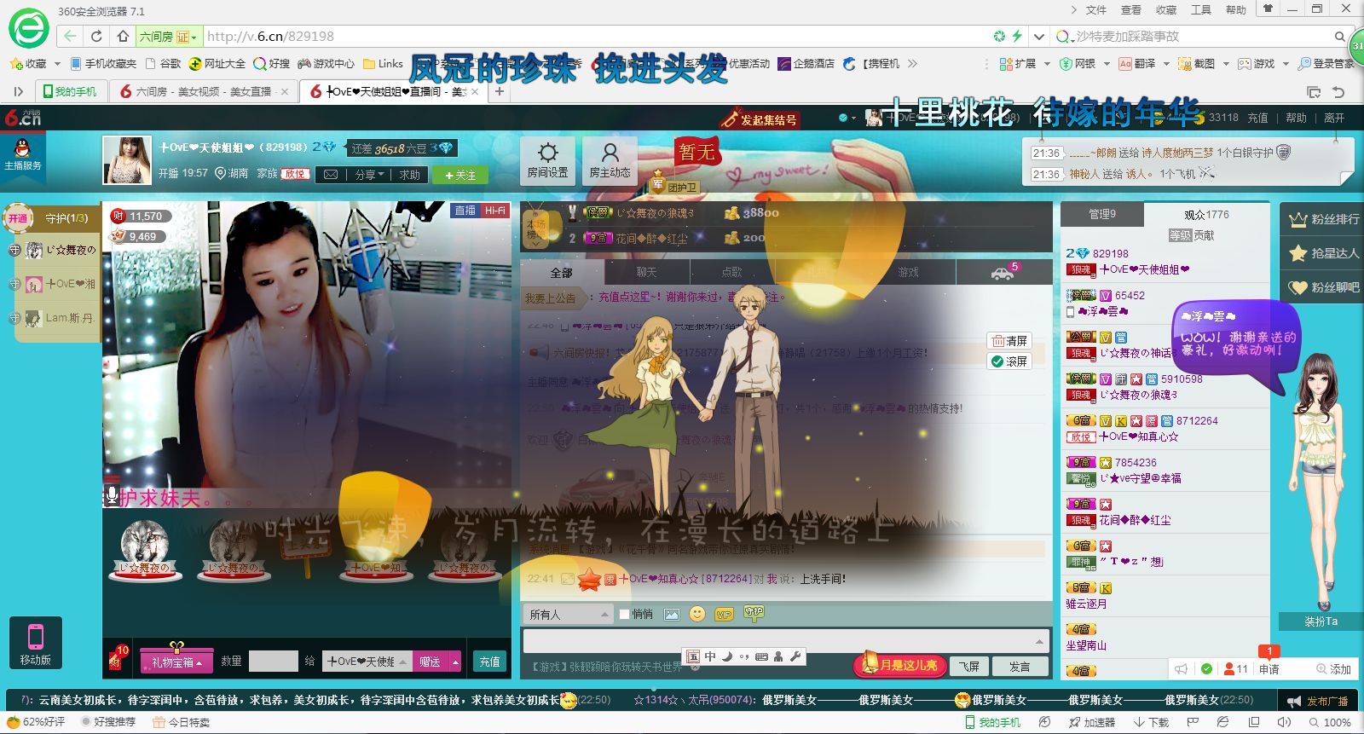Screen dimensions: 1364x734
Task: Toggle the browser sidebar panel arrow
Action: [x=18, y=92]
